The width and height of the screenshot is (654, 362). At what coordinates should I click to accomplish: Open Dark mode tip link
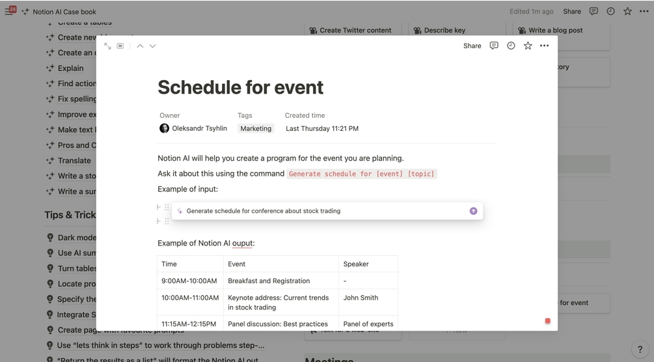point(77,238)
